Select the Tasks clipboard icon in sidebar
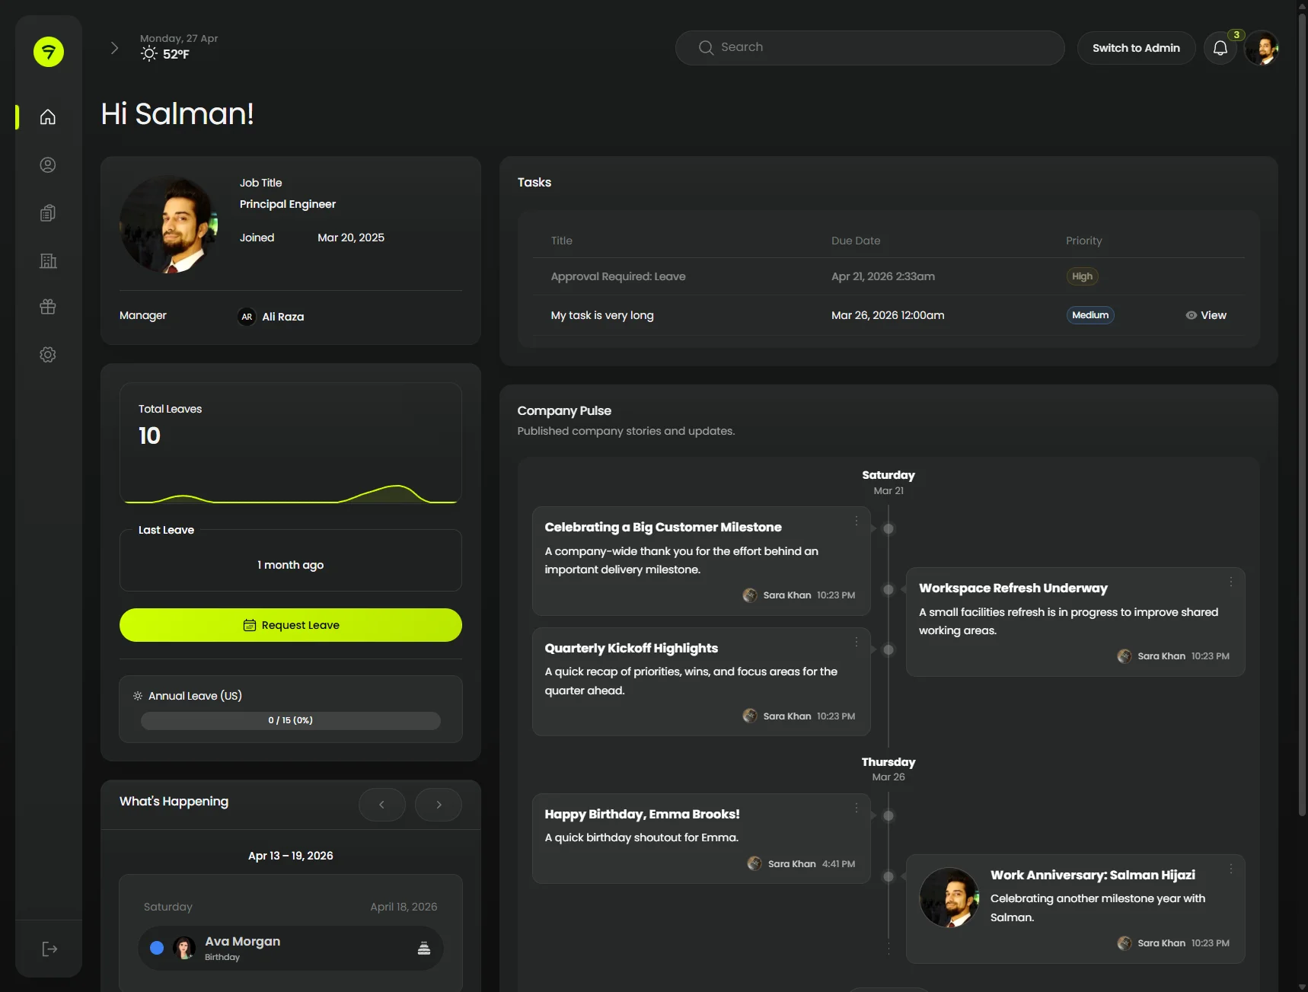The width and height of the screenshot is (1308, 992). click(47, 212)
